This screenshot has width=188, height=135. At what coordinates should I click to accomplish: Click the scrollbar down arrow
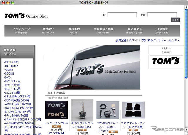click(x=186, y=130)
